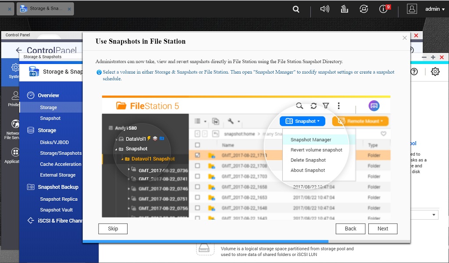The width and height of the screenshot is (449, 263).
Task: Open Applications icon in Control Panel sidebar
Action: click(x=15, y=152)
